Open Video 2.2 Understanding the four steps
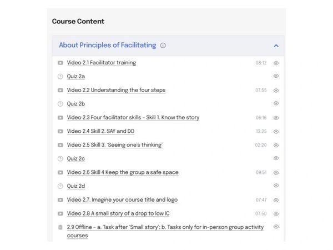333x250 pixels. pos(116,90)
